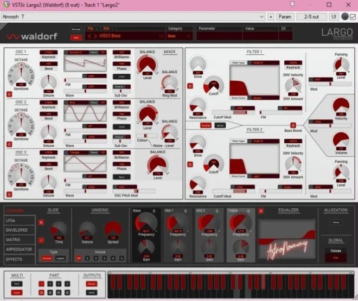Select Part 2 button
Screen dimensions: 358x301
point(50,284)
